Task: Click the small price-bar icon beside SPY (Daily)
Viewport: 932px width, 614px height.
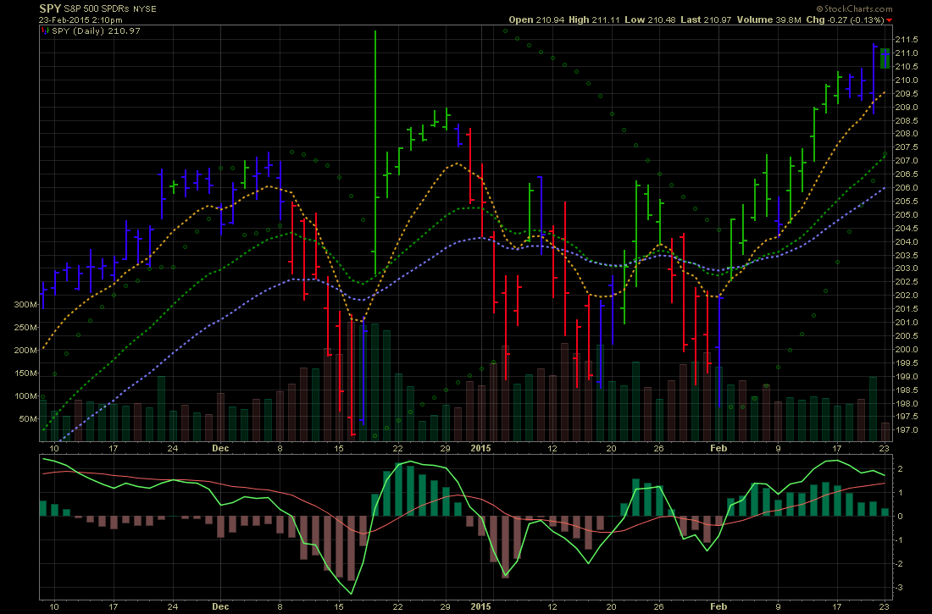Action: click(46, 30)
